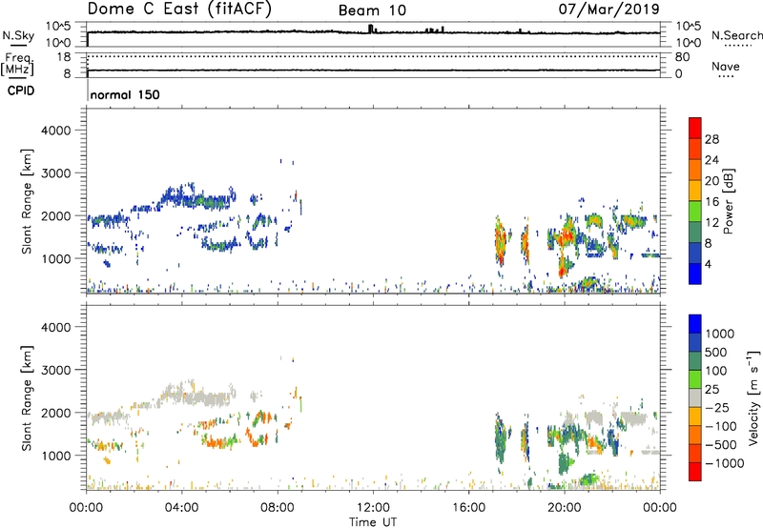Click the '-1000' tick on Velocity scale
Image resolution: width=763 pixels, height=528 pixels.
coord(724,463)
